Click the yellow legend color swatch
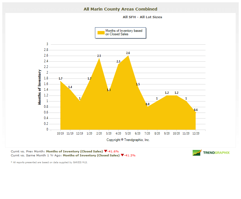This screenshot has width=241, height=199. tap(101, 32)
